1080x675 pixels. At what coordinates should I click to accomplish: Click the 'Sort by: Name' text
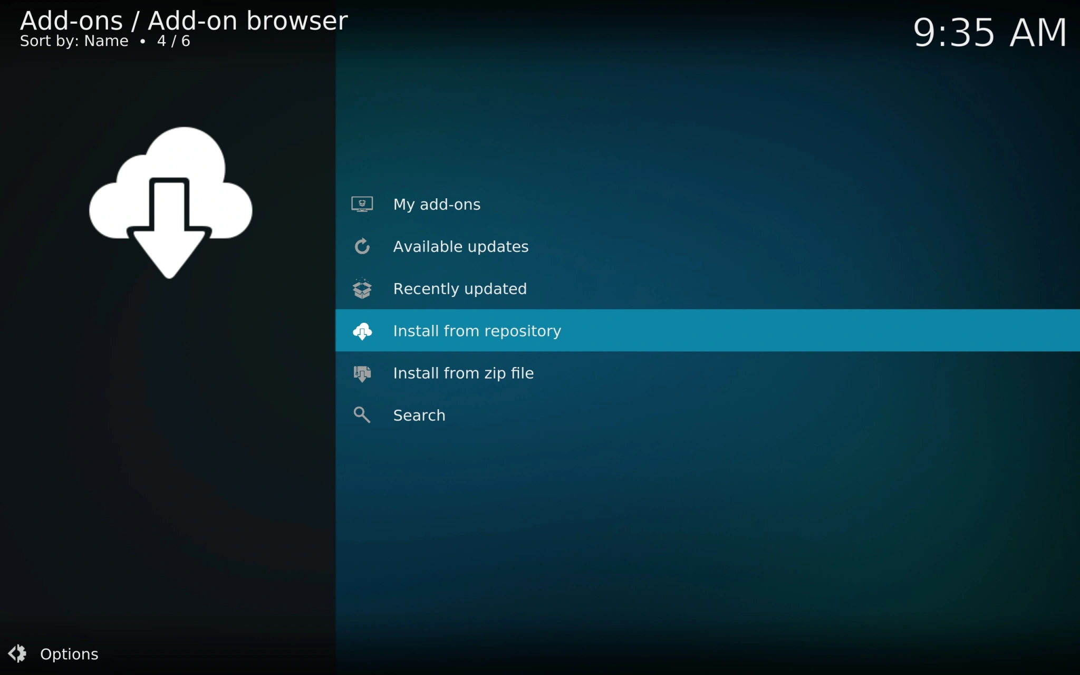pyautogui.click(x=74, y=41)
